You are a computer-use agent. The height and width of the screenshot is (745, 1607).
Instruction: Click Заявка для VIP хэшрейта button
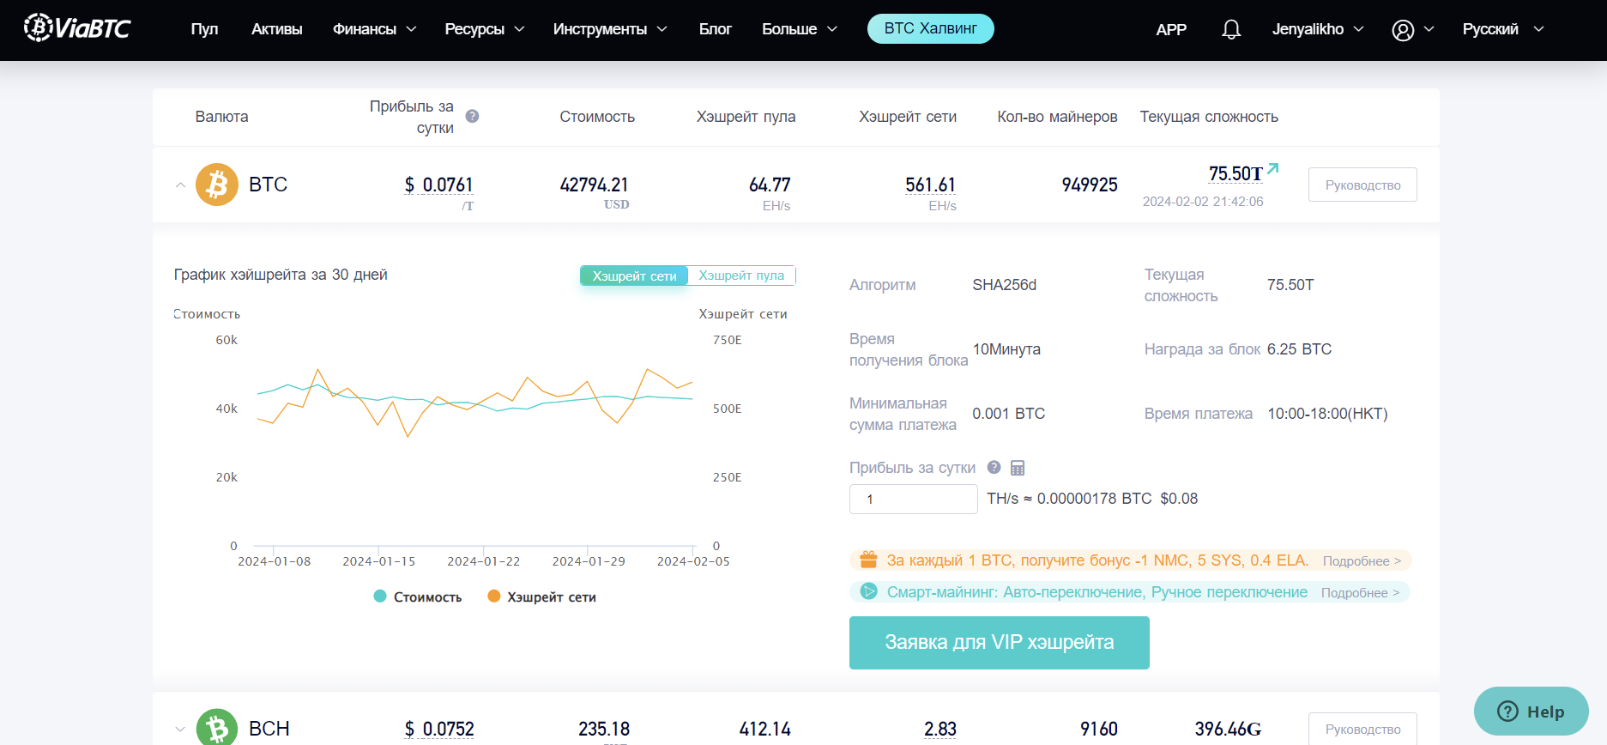999,642
